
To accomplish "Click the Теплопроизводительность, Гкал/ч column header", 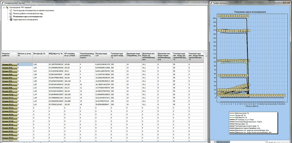I will [87, 57].
